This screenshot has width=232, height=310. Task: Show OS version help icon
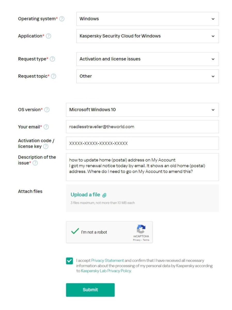(x=47, y=110)
